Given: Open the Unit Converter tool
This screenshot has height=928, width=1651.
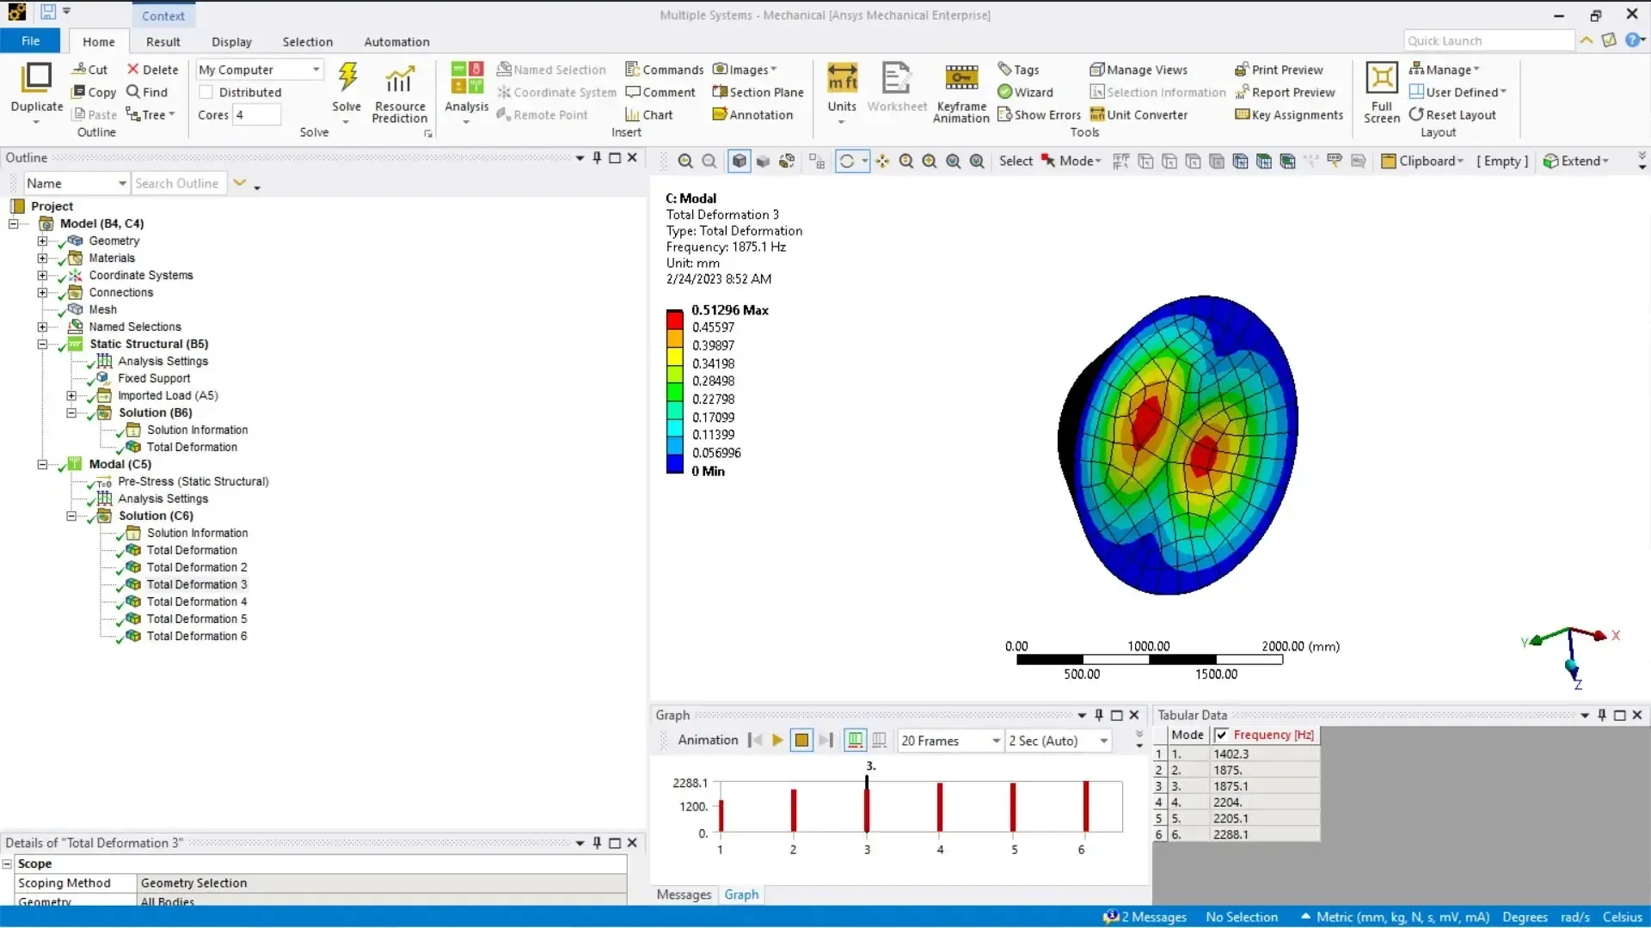Looking at the screenshot, I should tap(1139, 114).
